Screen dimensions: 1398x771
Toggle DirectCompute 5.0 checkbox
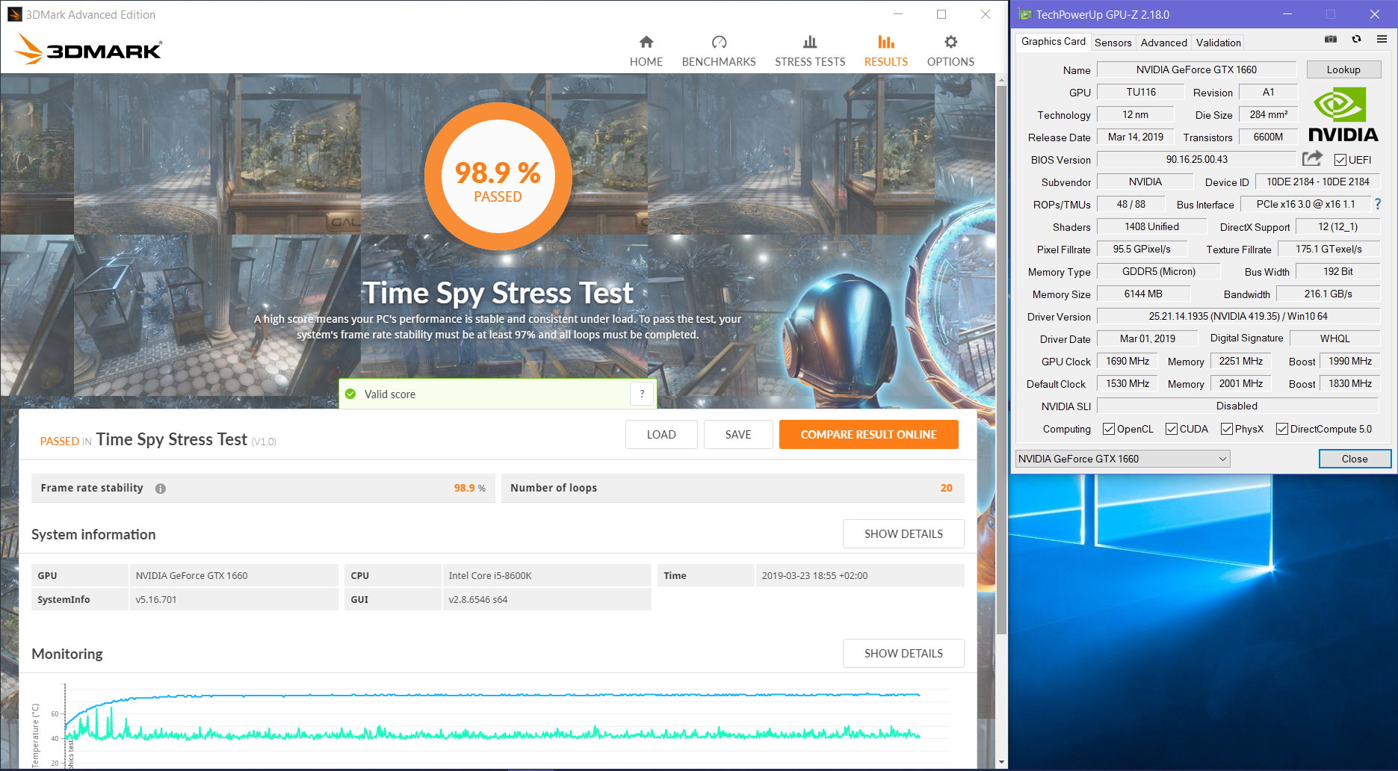(1282, 429)
